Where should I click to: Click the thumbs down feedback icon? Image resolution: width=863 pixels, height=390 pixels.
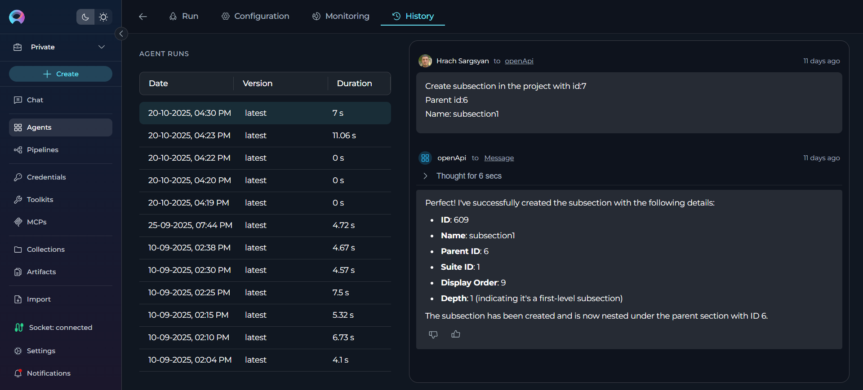433,334
